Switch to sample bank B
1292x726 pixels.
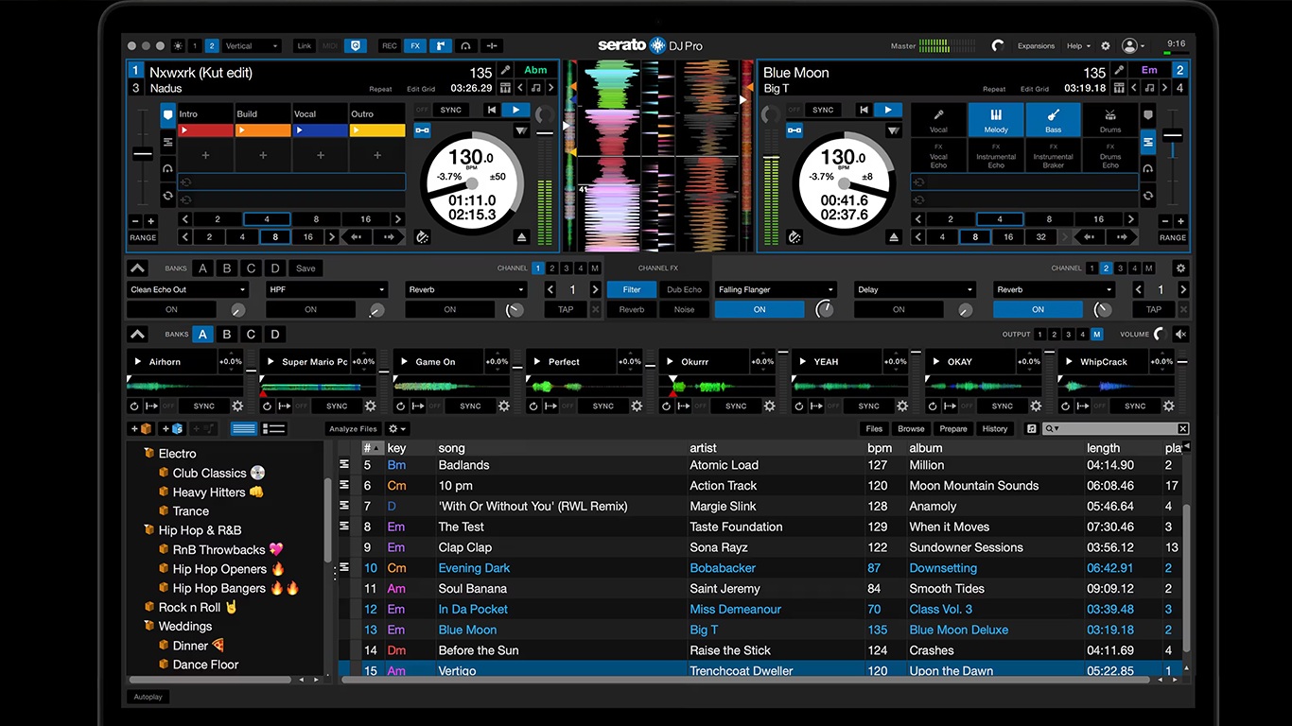(x=226, y=334)
